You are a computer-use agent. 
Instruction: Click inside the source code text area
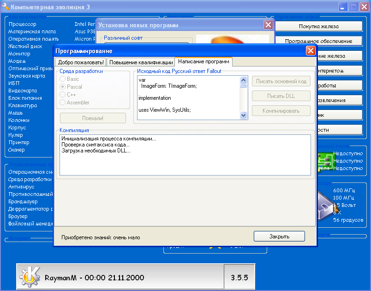coord(189,97)
